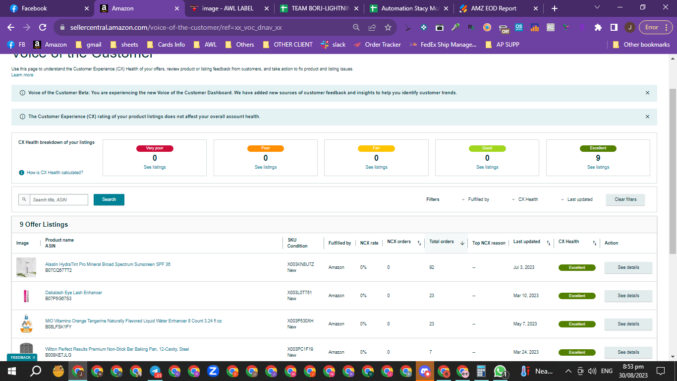
Task: Open How is CX Health calculated link
Action: point(55,173)
